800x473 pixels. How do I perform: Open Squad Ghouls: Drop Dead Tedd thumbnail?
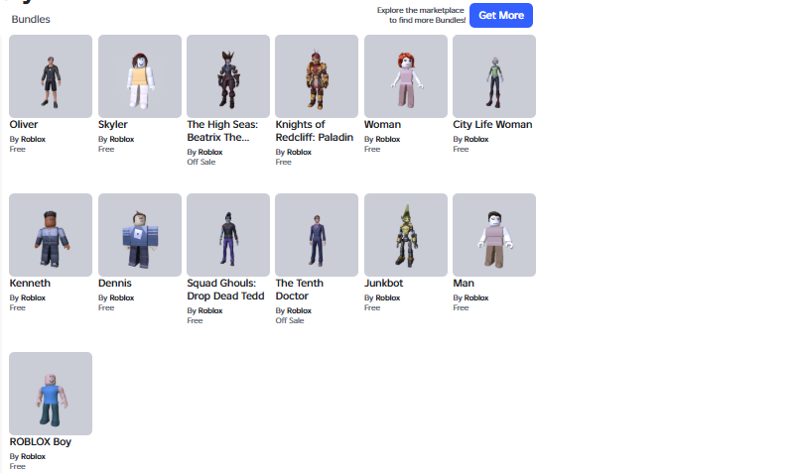228,235
